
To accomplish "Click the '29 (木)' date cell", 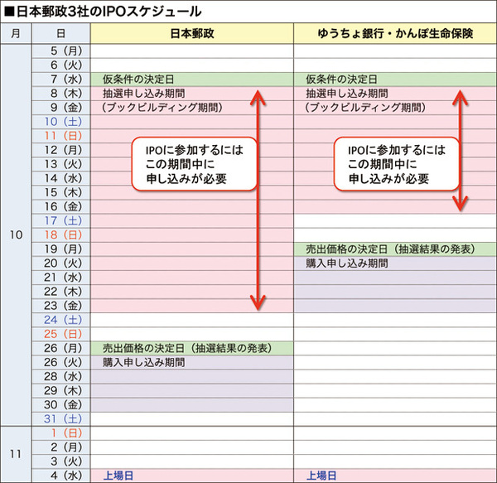I will 60,390.
